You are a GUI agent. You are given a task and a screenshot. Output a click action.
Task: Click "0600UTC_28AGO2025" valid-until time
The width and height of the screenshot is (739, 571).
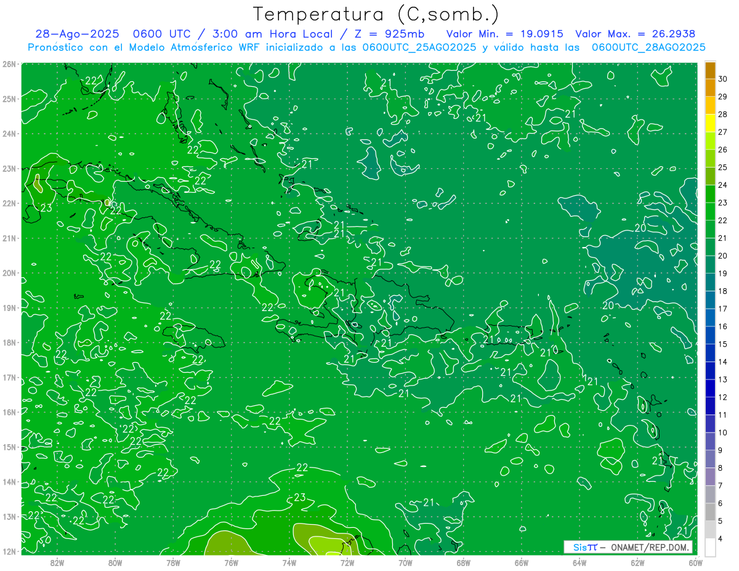(648, 47)
